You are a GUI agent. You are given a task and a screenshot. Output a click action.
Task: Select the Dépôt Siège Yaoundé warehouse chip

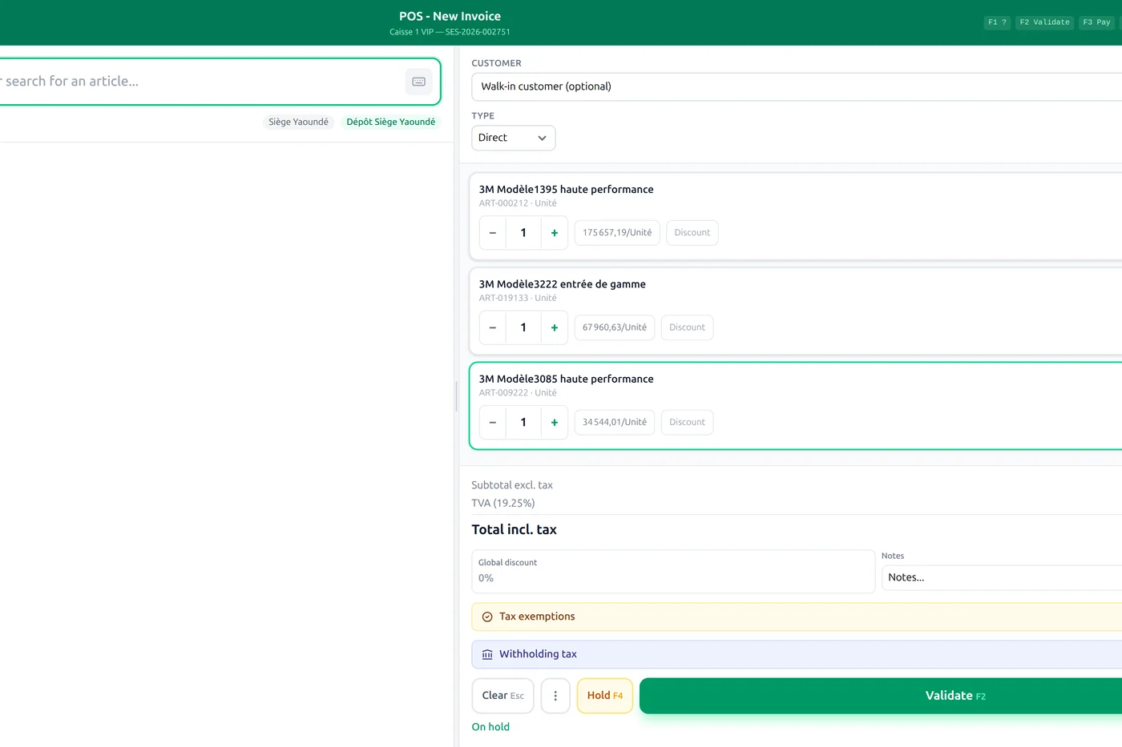[391, 122]
